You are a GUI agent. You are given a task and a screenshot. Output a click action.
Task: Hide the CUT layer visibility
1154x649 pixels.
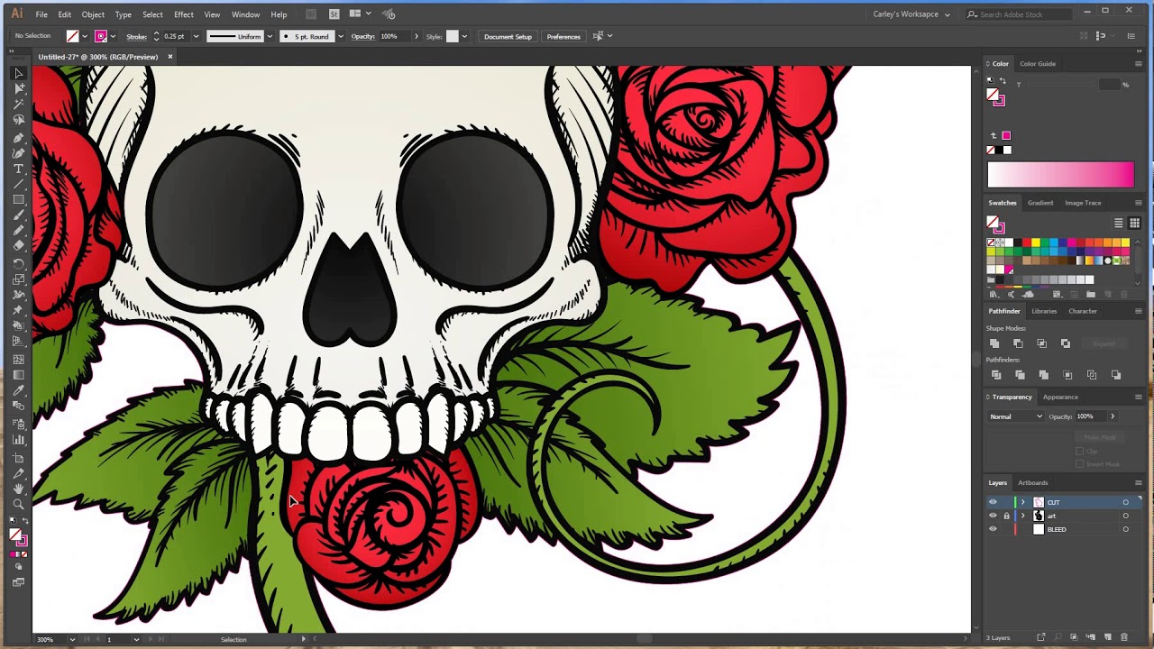[993, 502]
